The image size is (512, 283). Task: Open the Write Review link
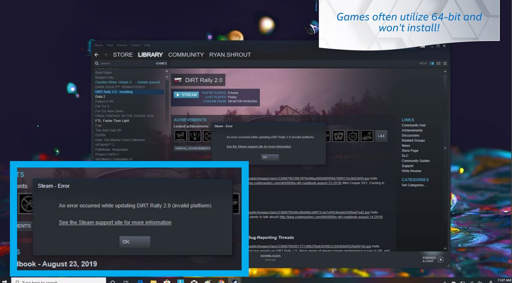tap(411, 171)
